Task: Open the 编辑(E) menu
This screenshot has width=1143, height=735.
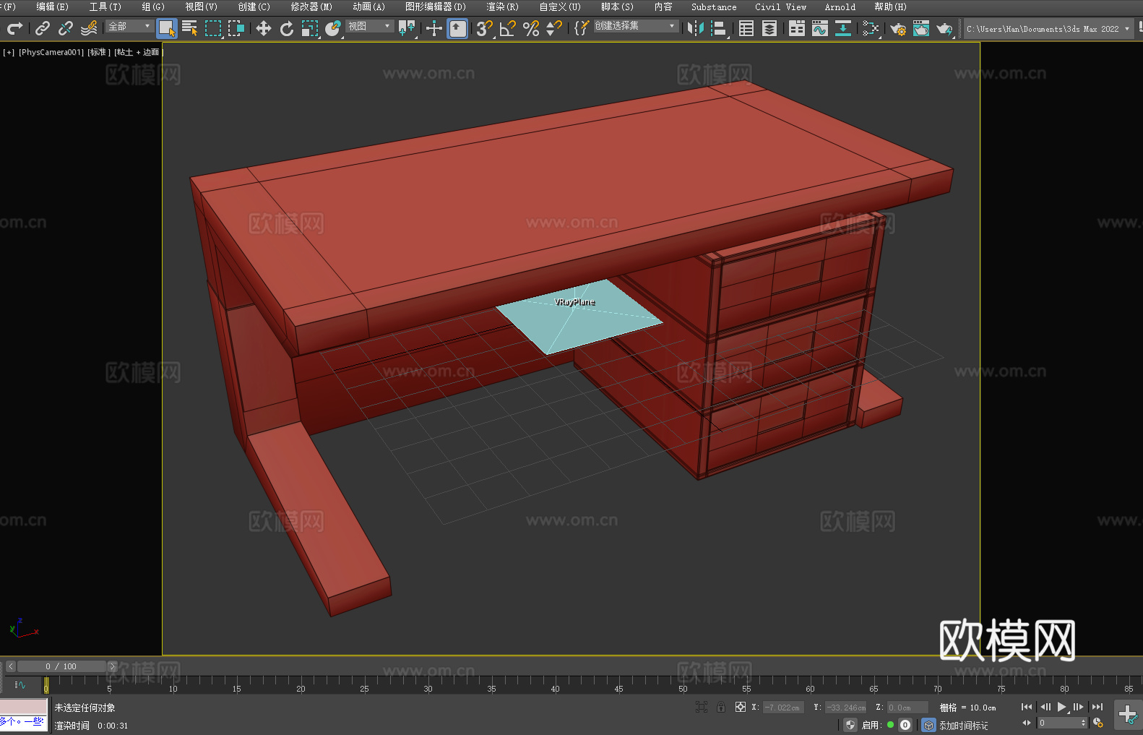Action: (x=53, y=7)
